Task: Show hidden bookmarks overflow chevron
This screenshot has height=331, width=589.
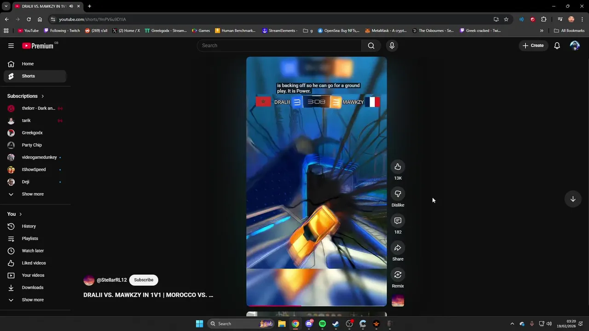Action: coord(542,31)
